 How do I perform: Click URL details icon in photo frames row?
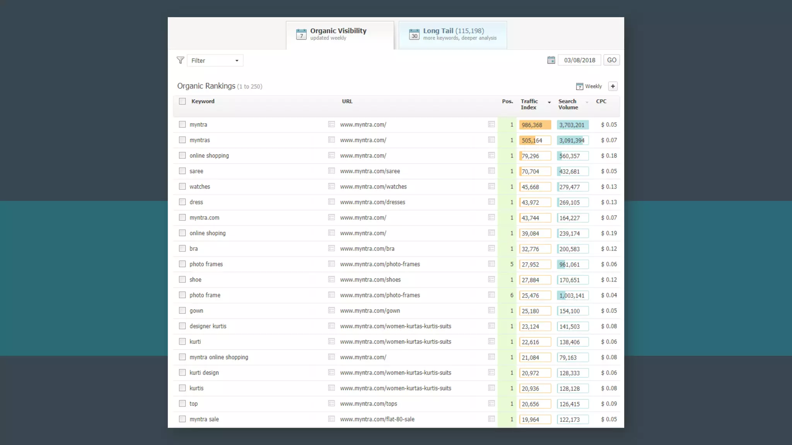click(x=492, y=264)
